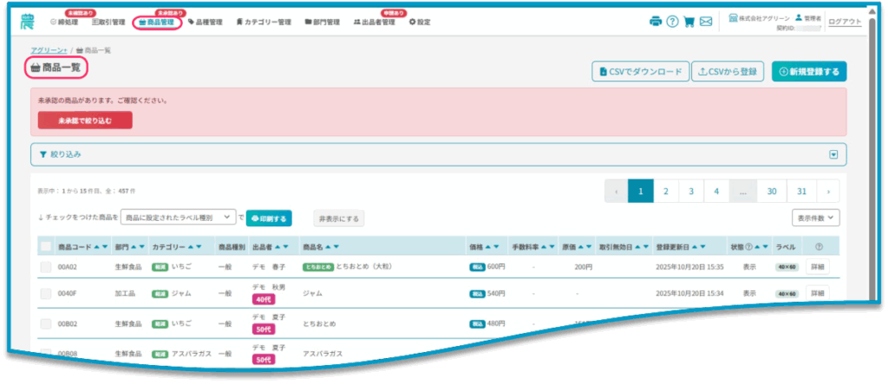
Task: Toggle the select-all checkbox in table header
Action: (46, 246)
